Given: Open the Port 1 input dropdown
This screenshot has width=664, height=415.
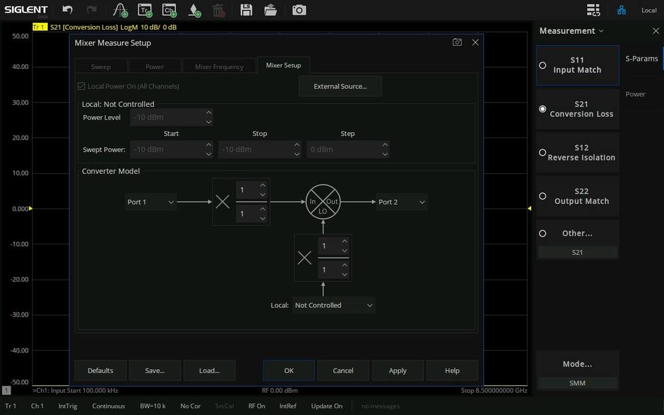Looking at the screenshot, I should [x=151, y=202].
